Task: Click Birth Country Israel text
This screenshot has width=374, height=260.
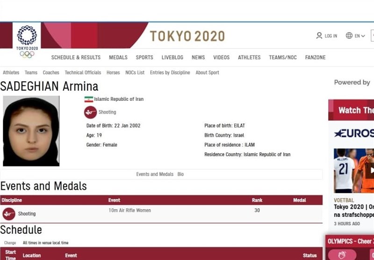Action: click(224, 135)
